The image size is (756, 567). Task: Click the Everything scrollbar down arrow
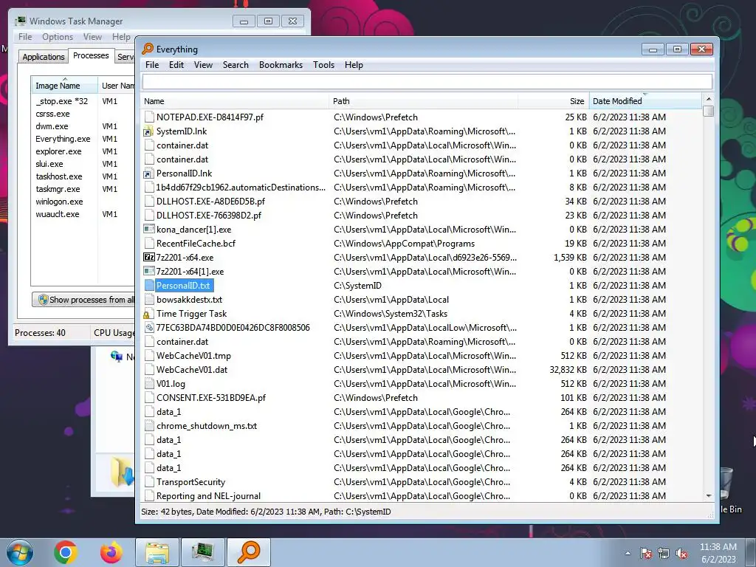(708, 495)
